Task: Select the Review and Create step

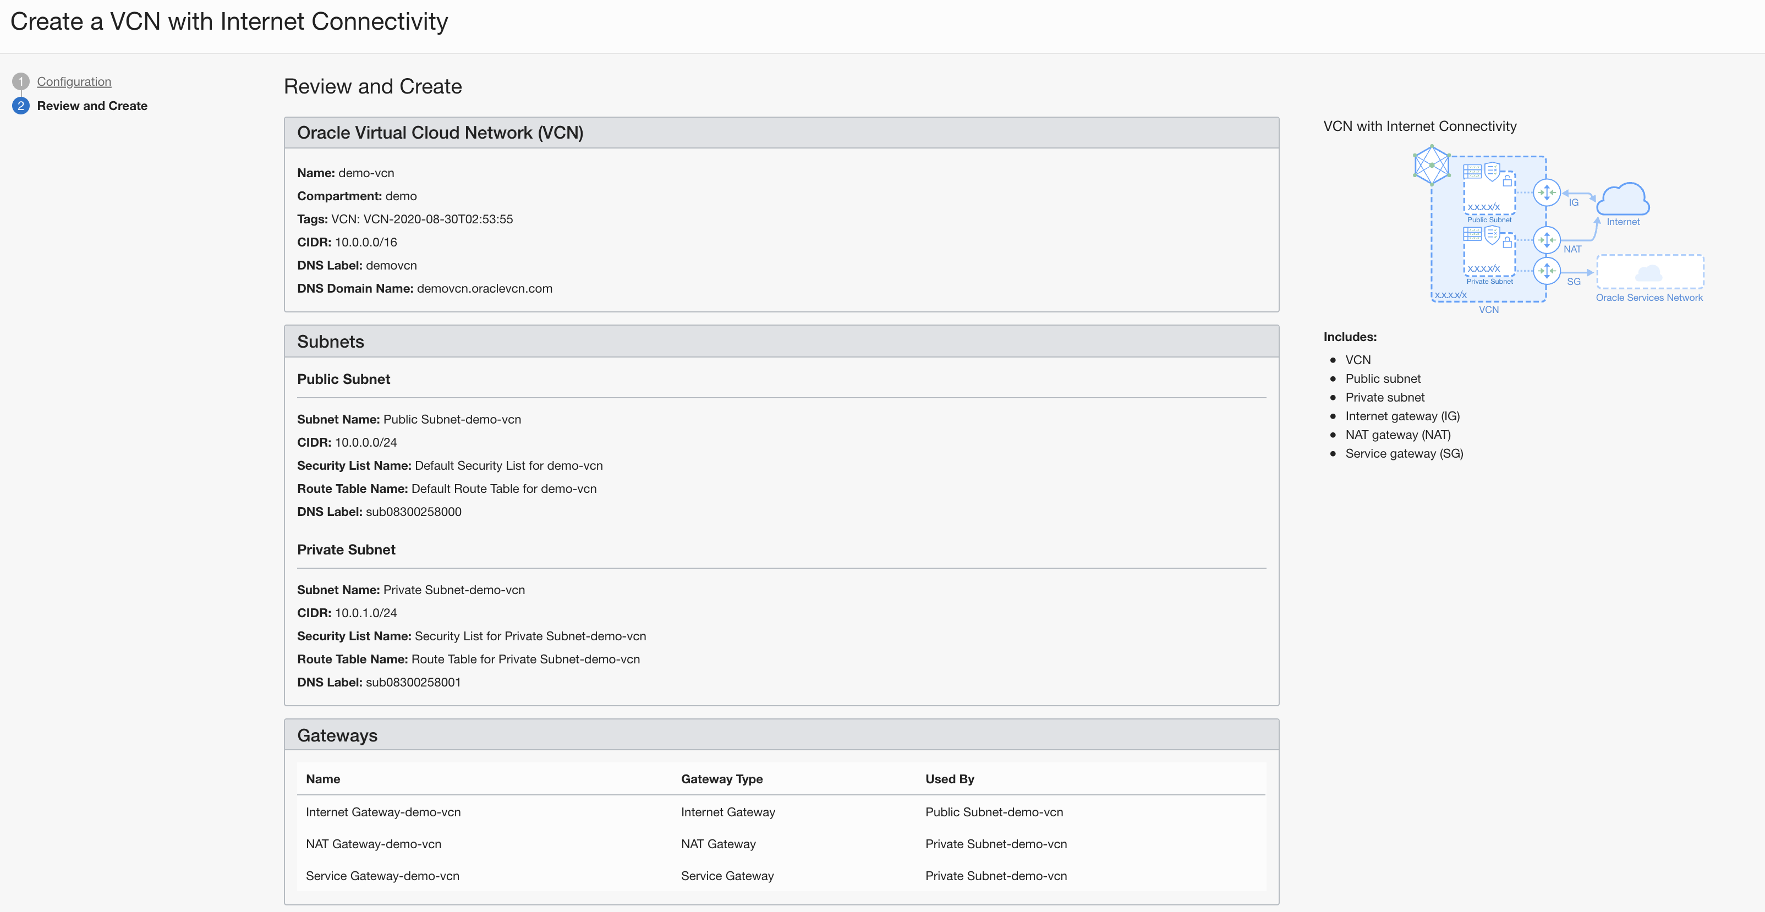Action: [x=92, y=106]
